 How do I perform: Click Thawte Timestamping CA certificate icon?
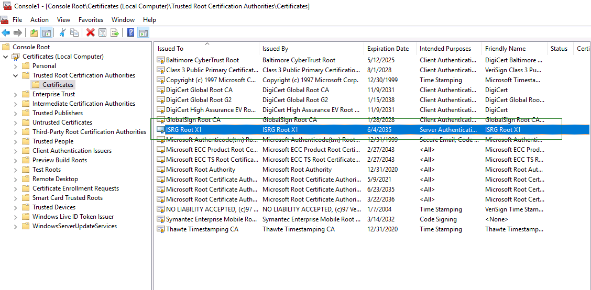click(x=161, y=229)
